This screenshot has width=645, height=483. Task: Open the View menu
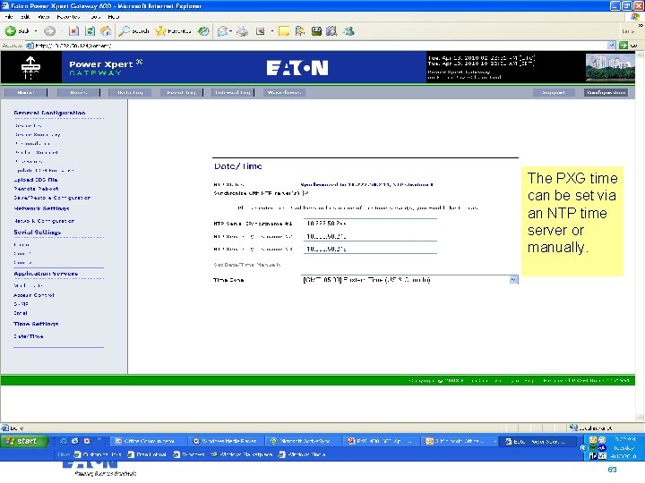click(43, 17)
